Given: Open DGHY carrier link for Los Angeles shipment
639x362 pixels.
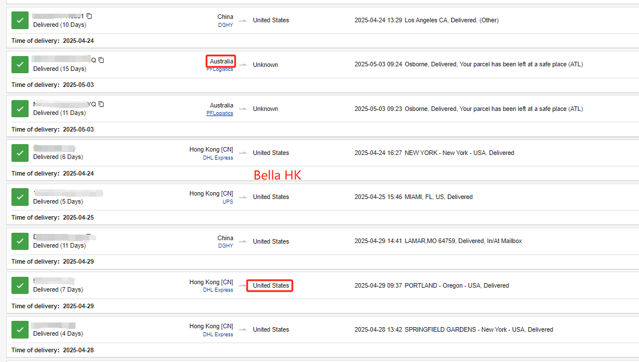Looking at the screenshot, I should coord(225,25).
